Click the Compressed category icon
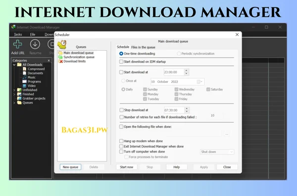297x196 pixels. (24, 69)
